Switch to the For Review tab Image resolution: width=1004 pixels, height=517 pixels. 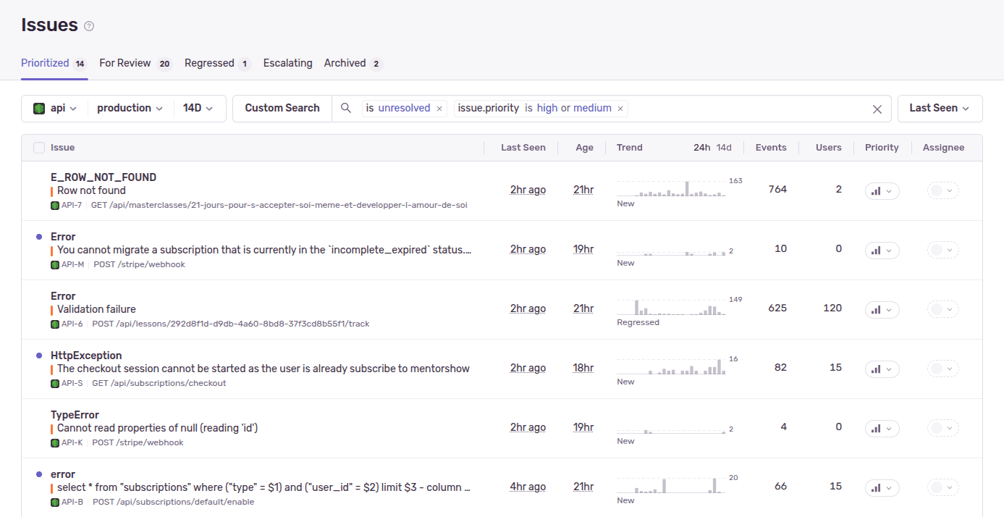(125, 63)
